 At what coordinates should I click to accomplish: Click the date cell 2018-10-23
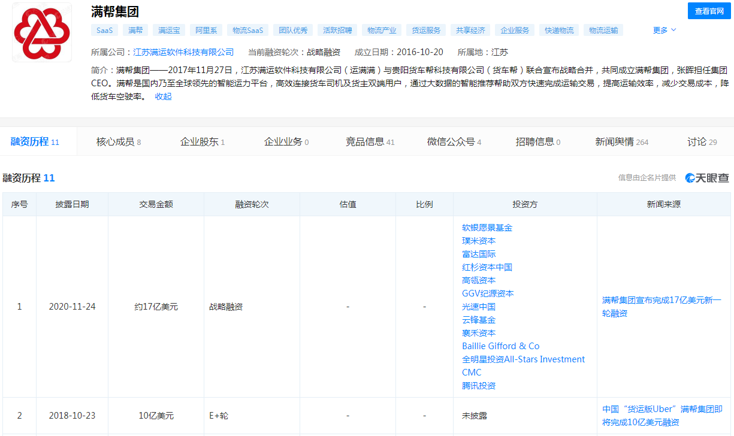point(72,416)
